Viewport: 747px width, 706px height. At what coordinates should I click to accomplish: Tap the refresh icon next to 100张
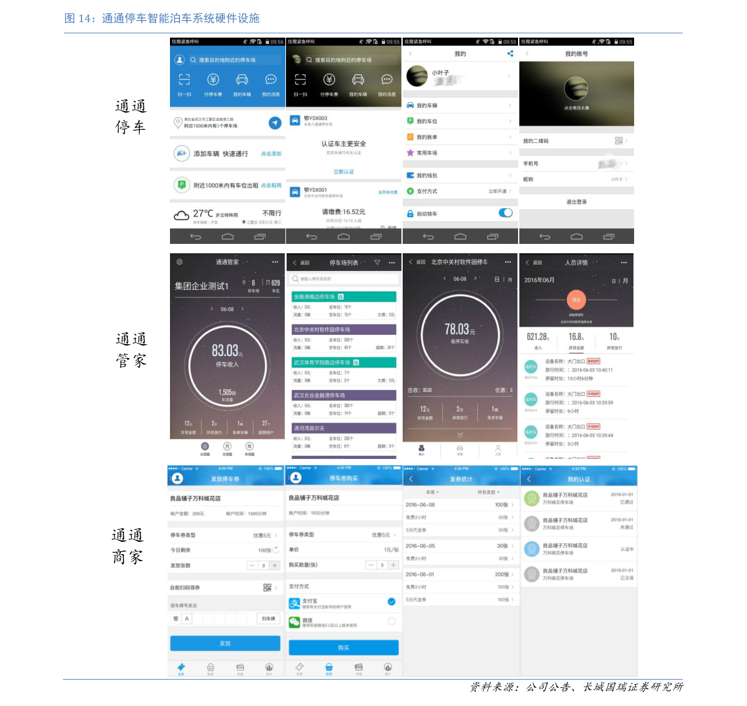[276, 551]
